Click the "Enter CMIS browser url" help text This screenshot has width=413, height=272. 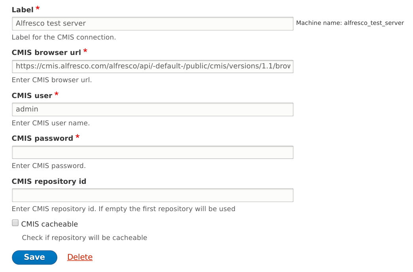pos(52,80)
